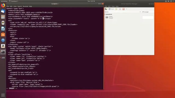Open View menu in Virtual Machine Manager
Viewport: 175px width, 98px height.
coord(113,6)
